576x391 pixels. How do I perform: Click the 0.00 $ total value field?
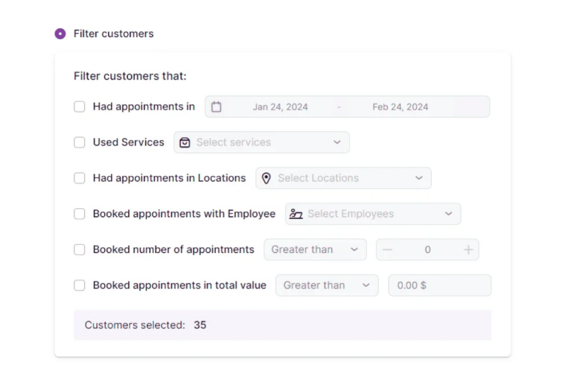439,285
